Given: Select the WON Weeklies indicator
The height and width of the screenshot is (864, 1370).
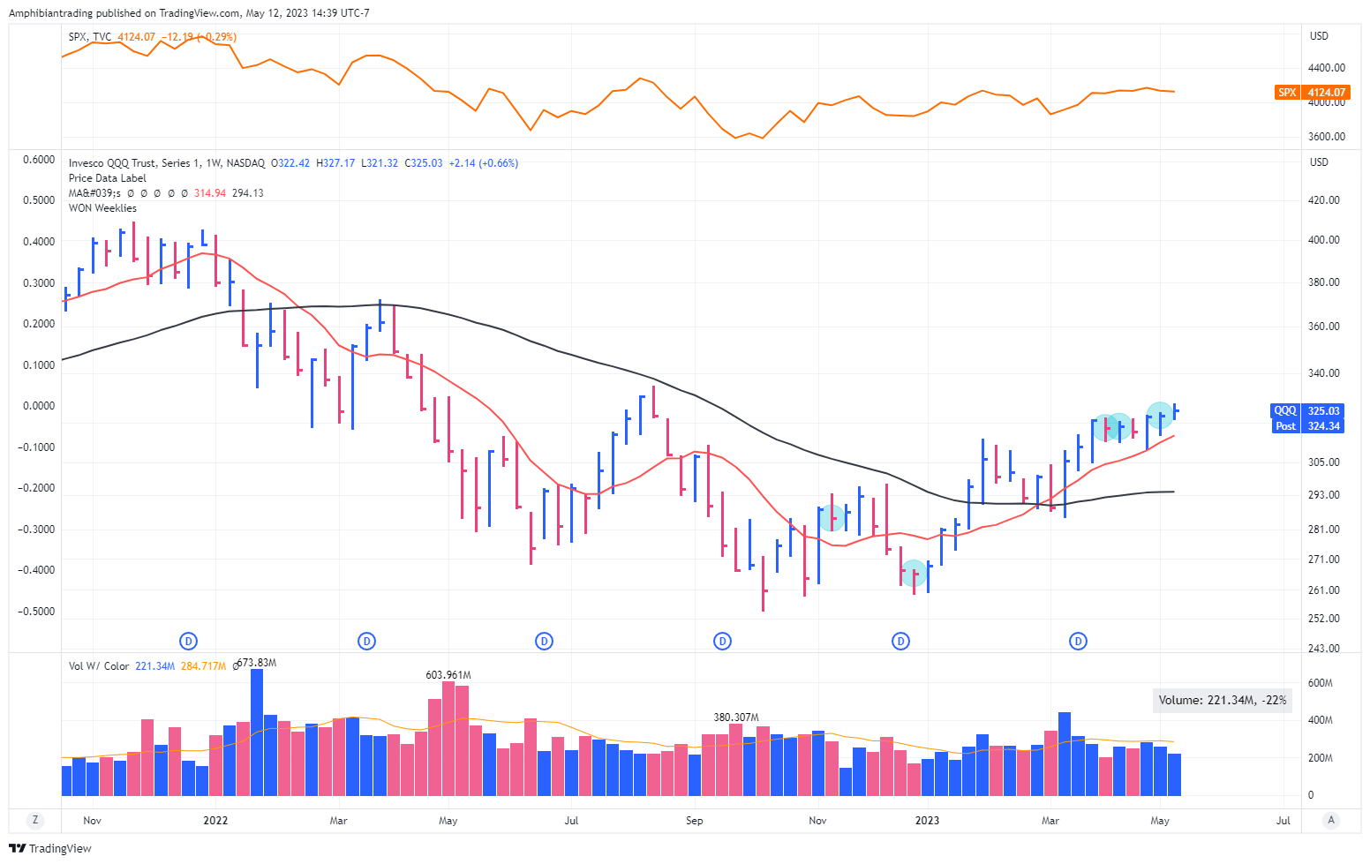Looking at the screenshot, I should 102,208.
